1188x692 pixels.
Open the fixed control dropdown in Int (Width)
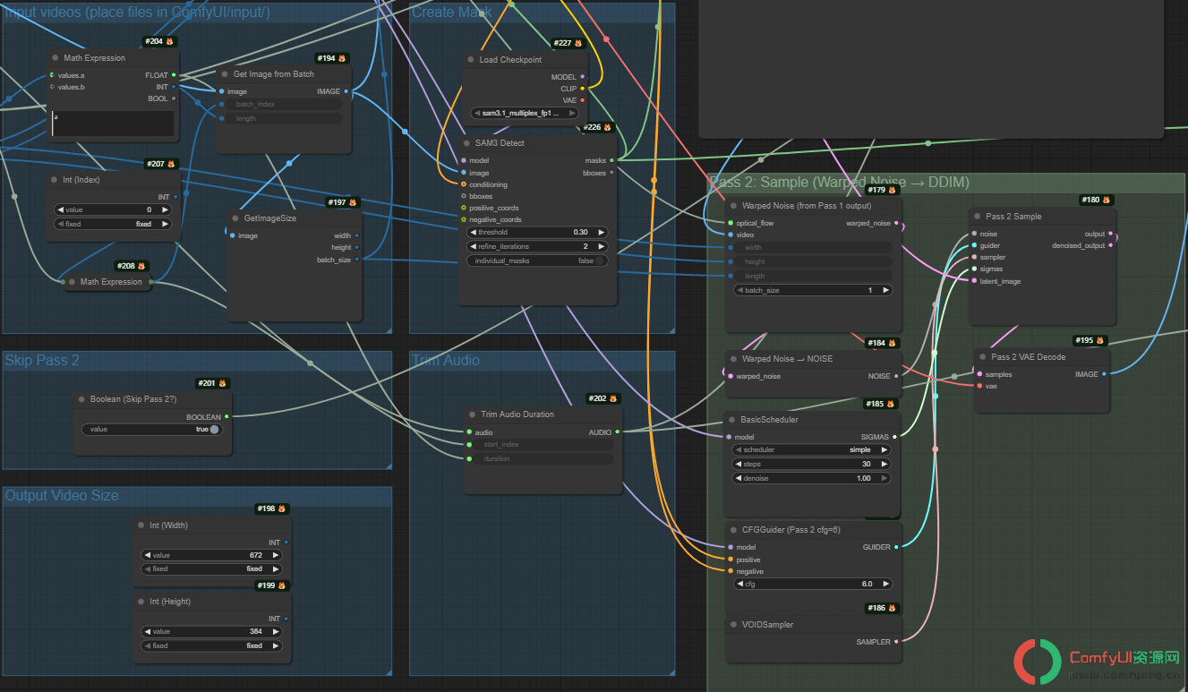(x=212, y=569)
